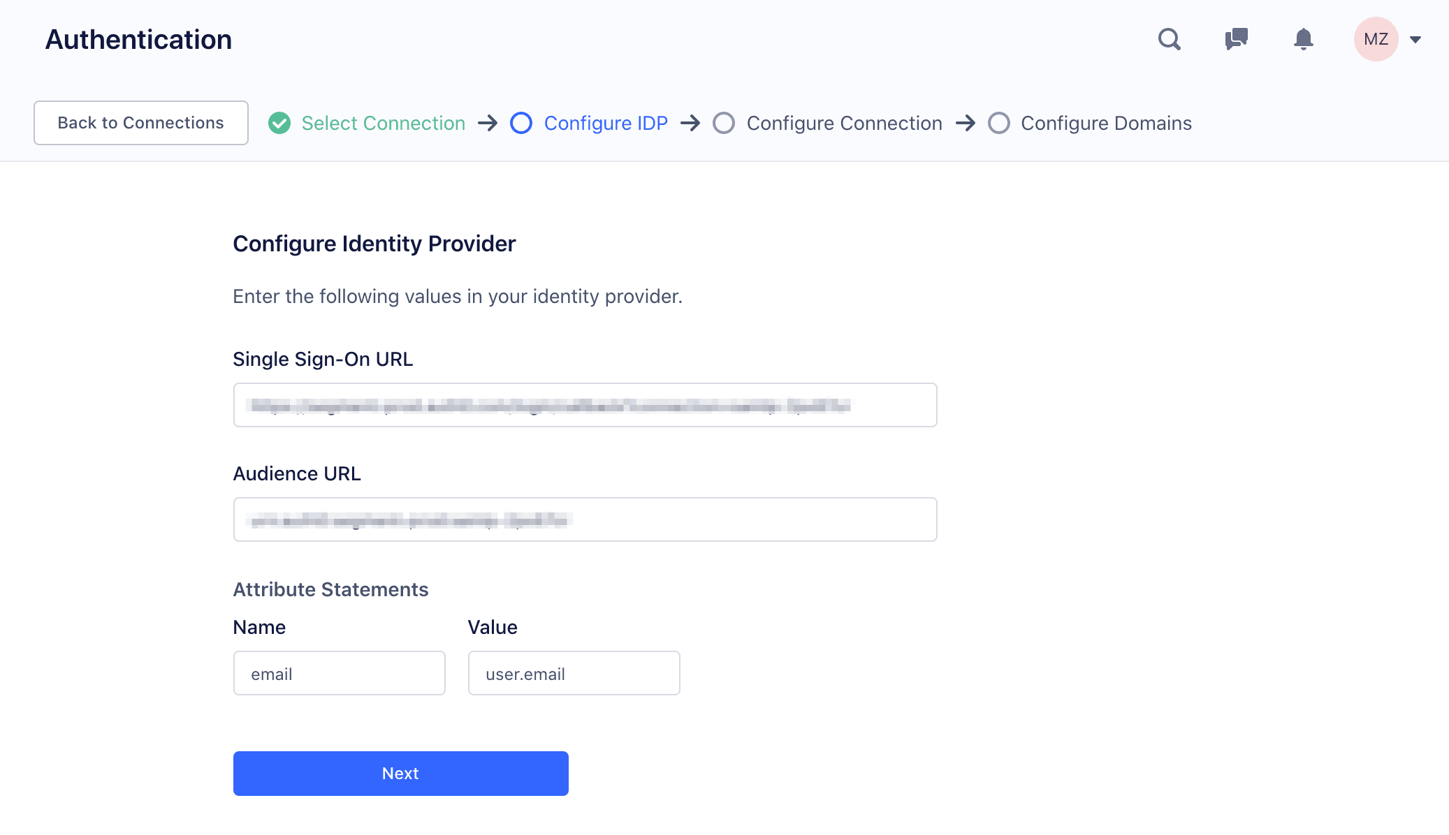The image size is (1449, 835).
Task: Open the search icon
Action: [1169, 39]
